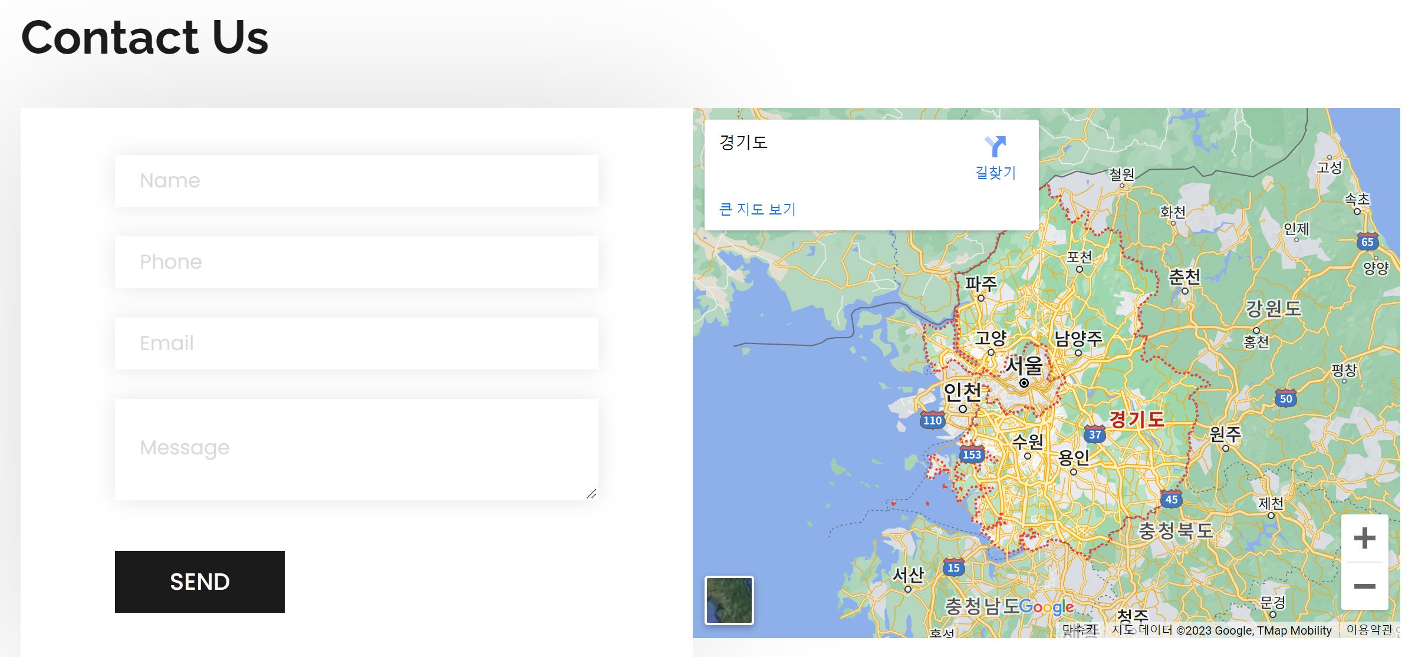Switch to satellite view thumbnail
This screenshot has height=657, width=1415.
729,600
